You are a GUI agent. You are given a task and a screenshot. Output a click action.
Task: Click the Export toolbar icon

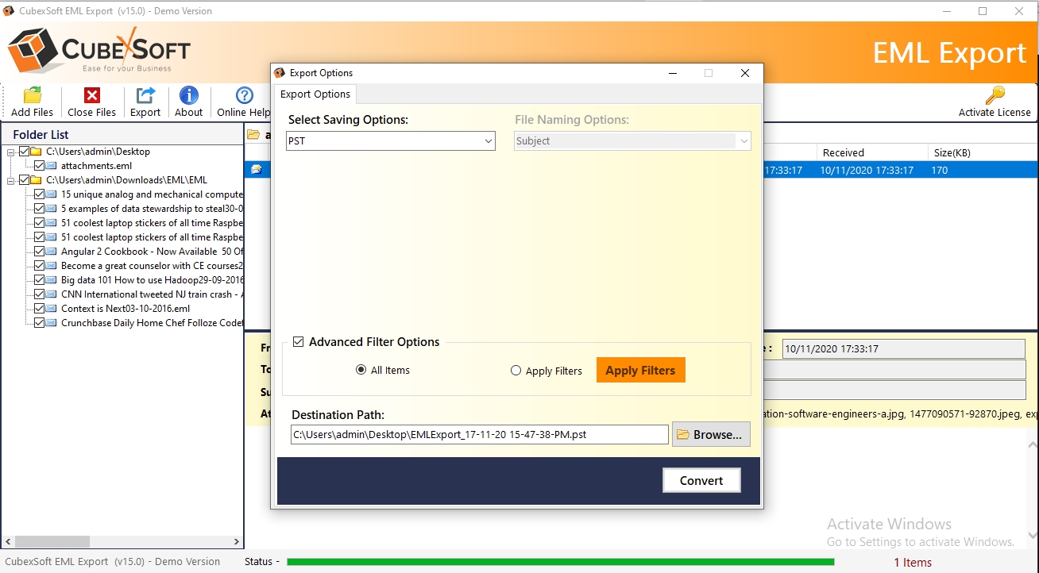tap(145, 96)
